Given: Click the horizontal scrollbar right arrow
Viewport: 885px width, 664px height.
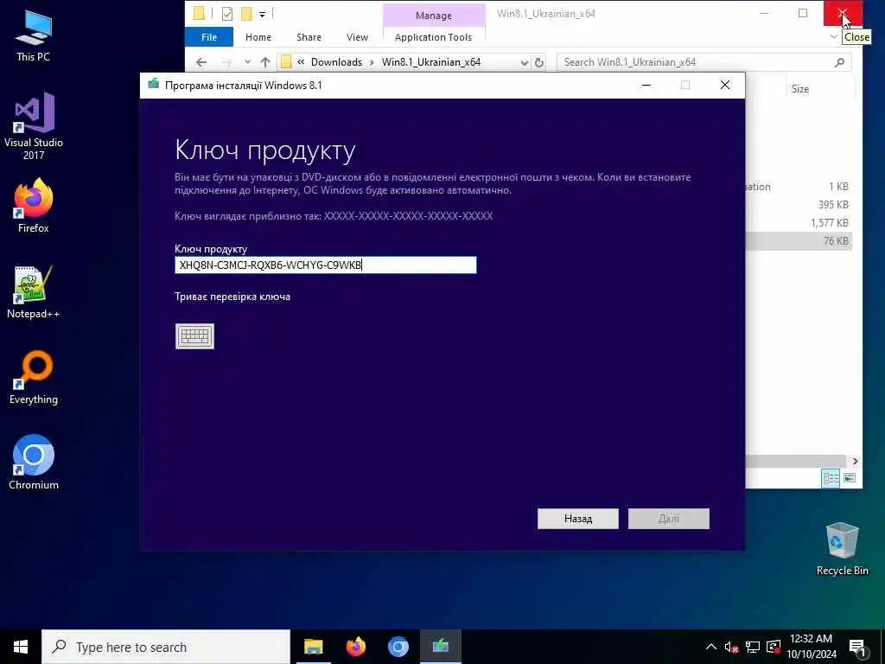Looking at the screenshot, I should (x=855, y=462).
